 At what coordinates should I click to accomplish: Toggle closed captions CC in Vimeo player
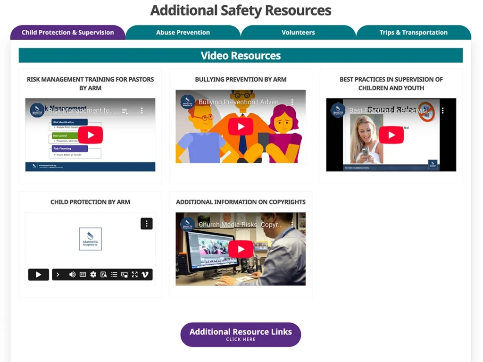[83, 275]
